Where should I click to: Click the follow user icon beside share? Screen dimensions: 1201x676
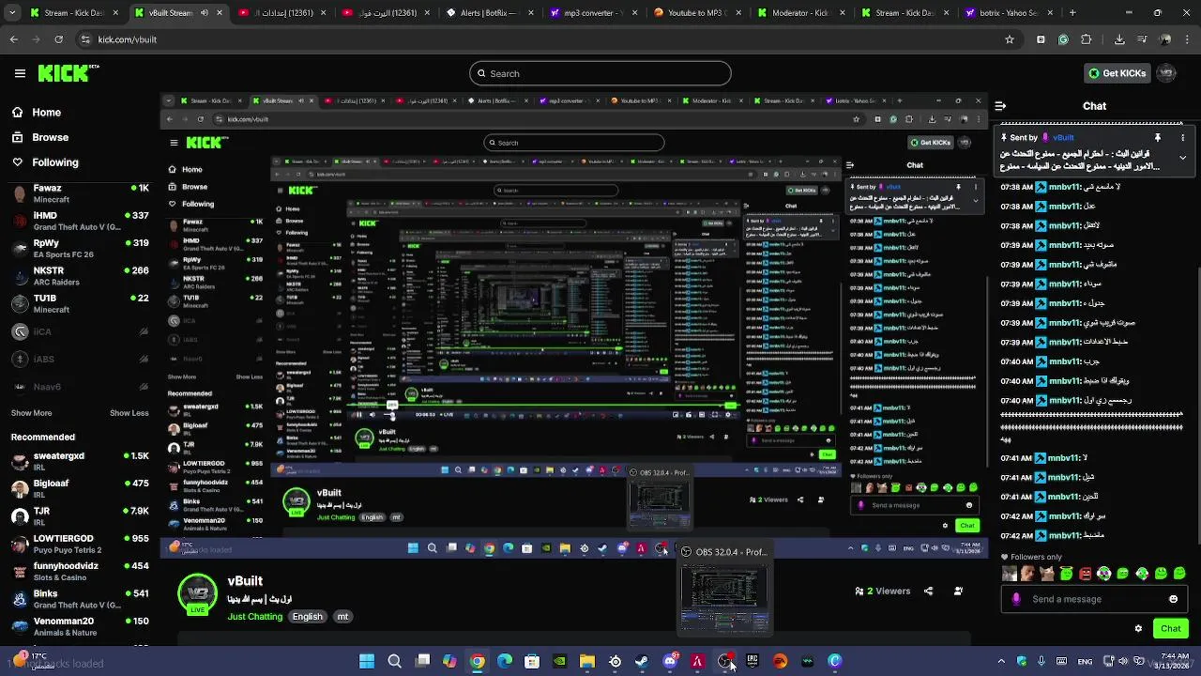(x=957, y=591)
